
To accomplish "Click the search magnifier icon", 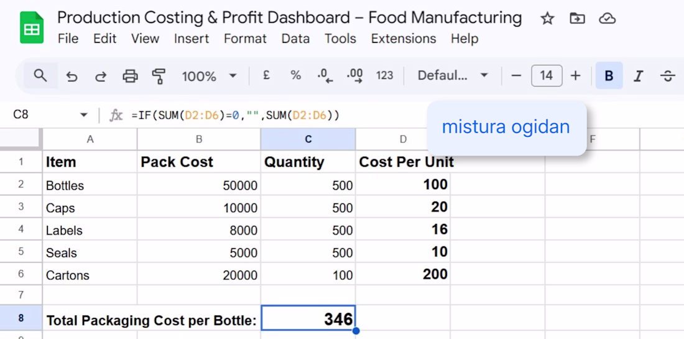I will (x=40, y=76).
